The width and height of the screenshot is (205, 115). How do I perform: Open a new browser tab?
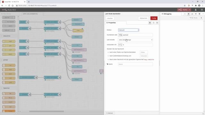point(29,2)
